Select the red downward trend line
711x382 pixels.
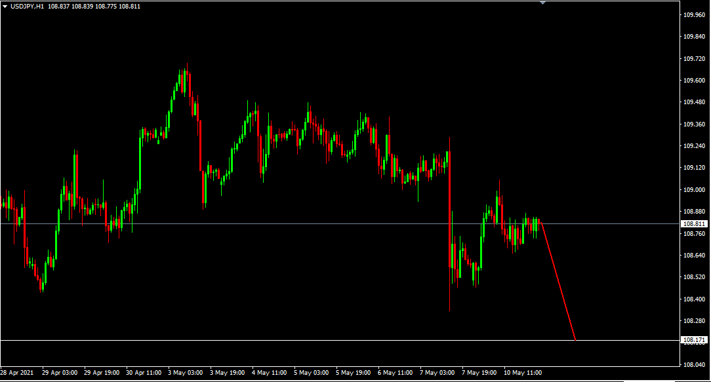pos(558,281)
